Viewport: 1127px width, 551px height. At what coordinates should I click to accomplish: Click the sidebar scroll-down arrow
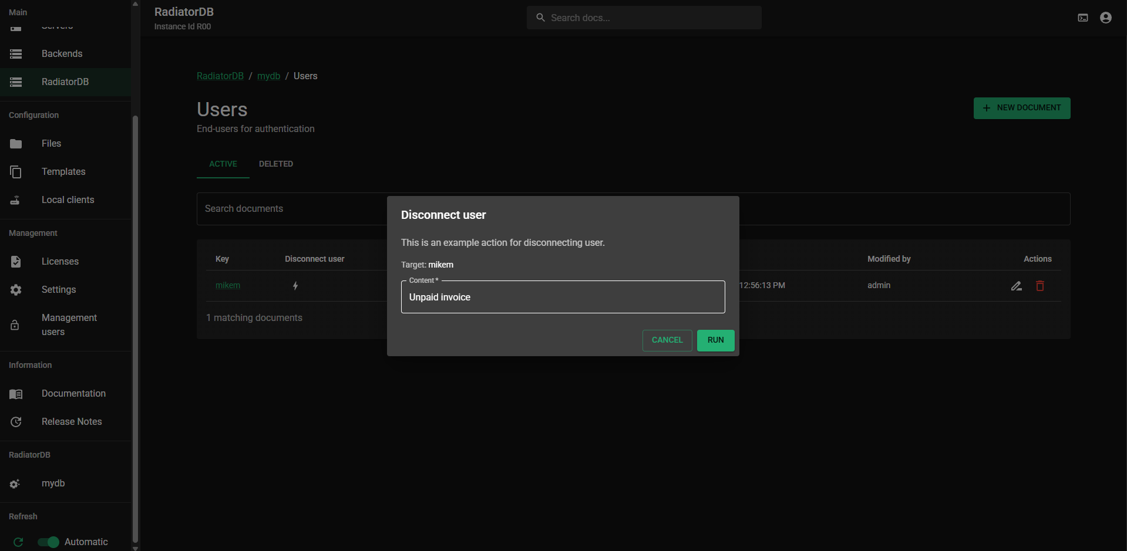136,548
